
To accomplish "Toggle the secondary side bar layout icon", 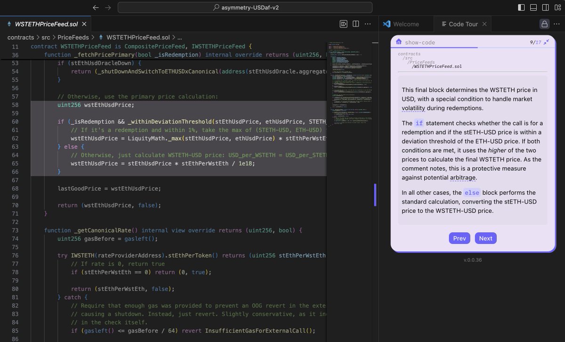I will 545,8.
